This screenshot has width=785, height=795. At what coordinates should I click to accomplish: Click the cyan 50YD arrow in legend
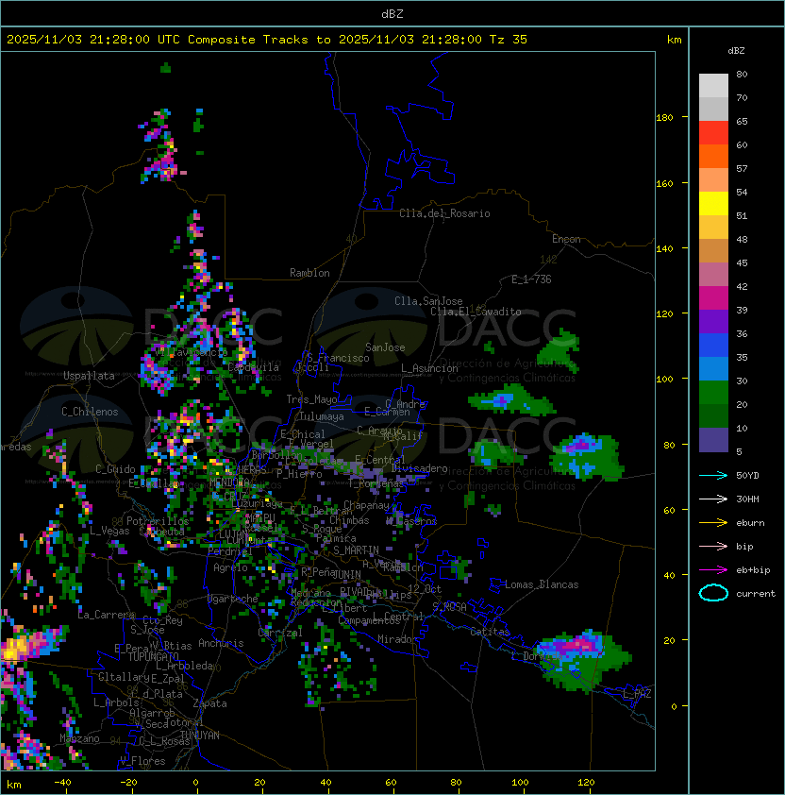click(713, 475)
